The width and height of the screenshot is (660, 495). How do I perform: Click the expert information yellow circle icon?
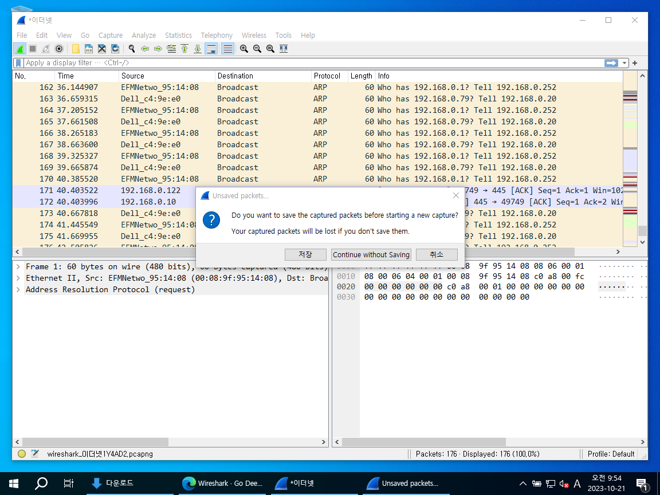coord(22,454)
